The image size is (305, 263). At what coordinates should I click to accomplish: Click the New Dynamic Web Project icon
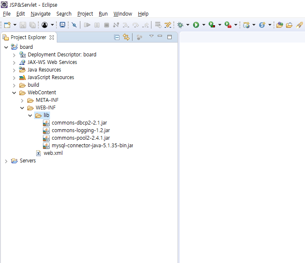pos(247,25)
